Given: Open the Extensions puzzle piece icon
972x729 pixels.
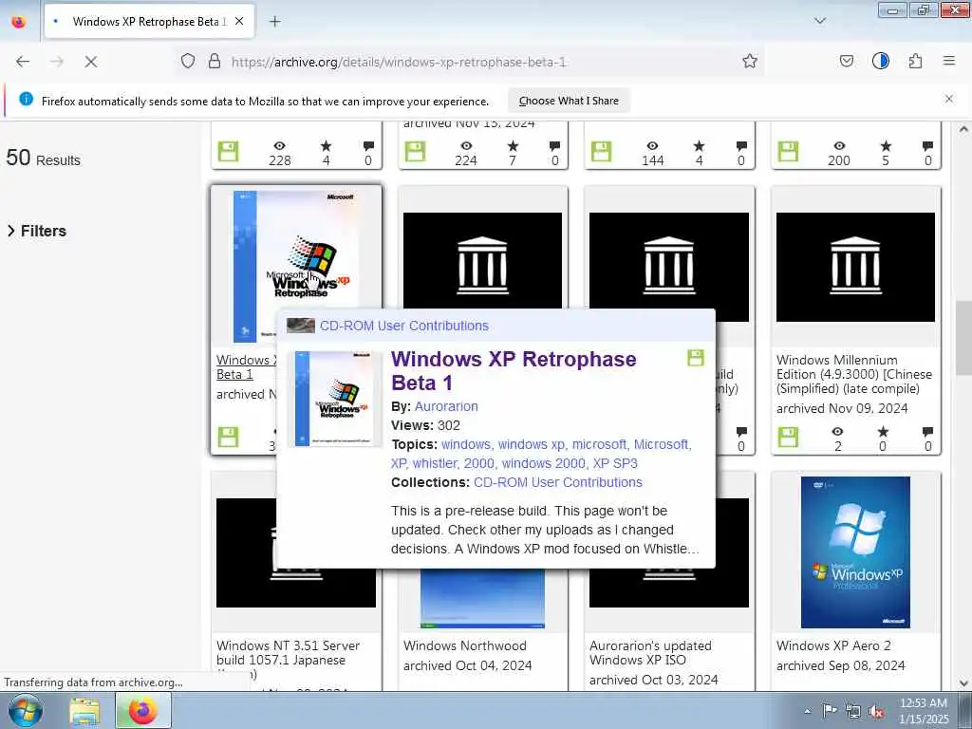Looking at the screenshot, I should [916, 61].
